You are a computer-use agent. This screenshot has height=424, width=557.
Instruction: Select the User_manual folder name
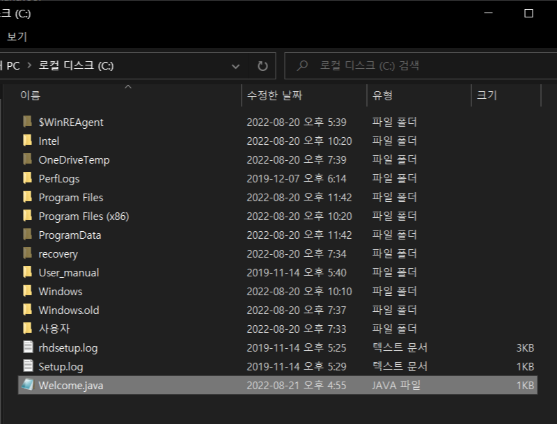68,273
